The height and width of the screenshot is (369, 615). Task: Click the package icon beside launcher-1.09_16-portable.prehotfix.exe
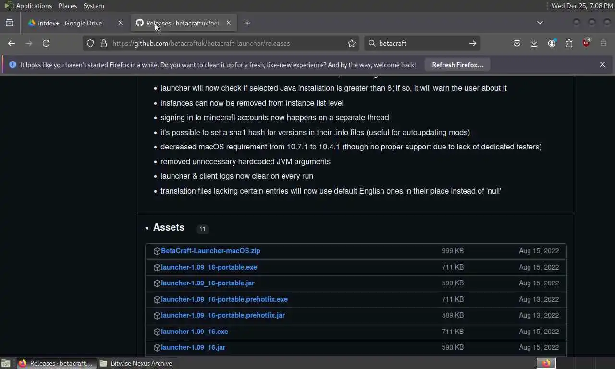157,300
